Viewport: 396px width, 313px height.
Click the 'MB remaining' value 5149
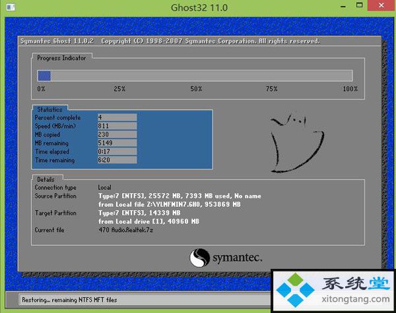tap(117, 143)
